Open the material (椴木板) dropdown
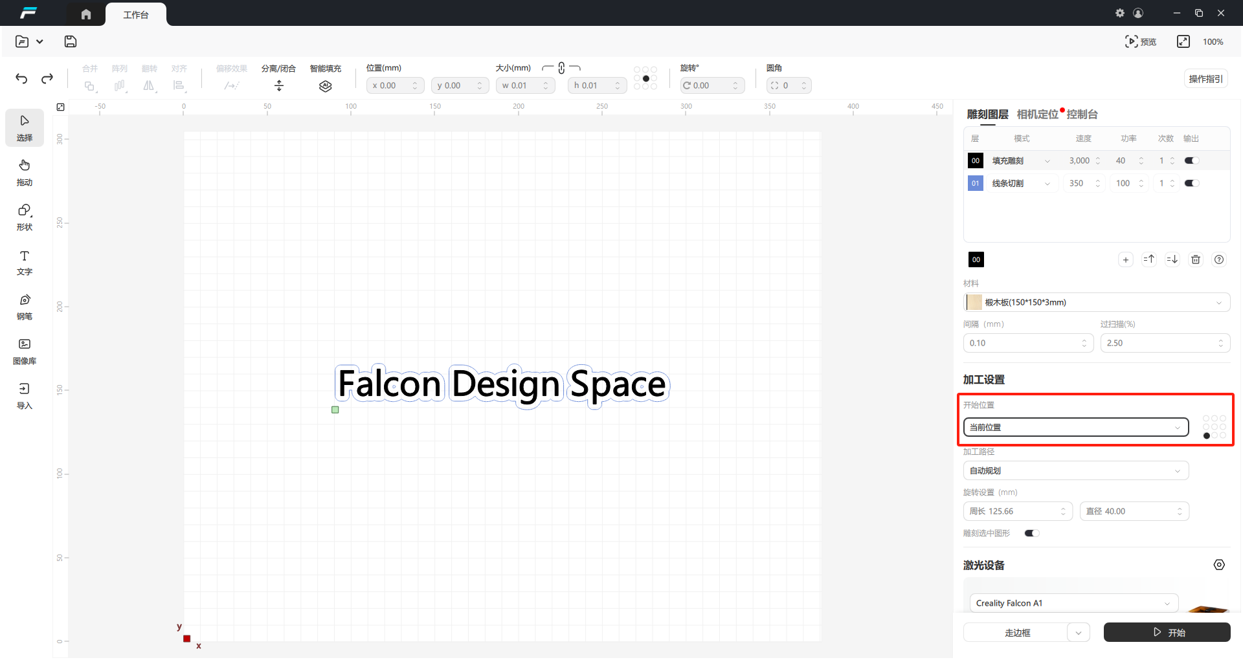Screen dimensions: 1243x660 [x=1097, y=302]
